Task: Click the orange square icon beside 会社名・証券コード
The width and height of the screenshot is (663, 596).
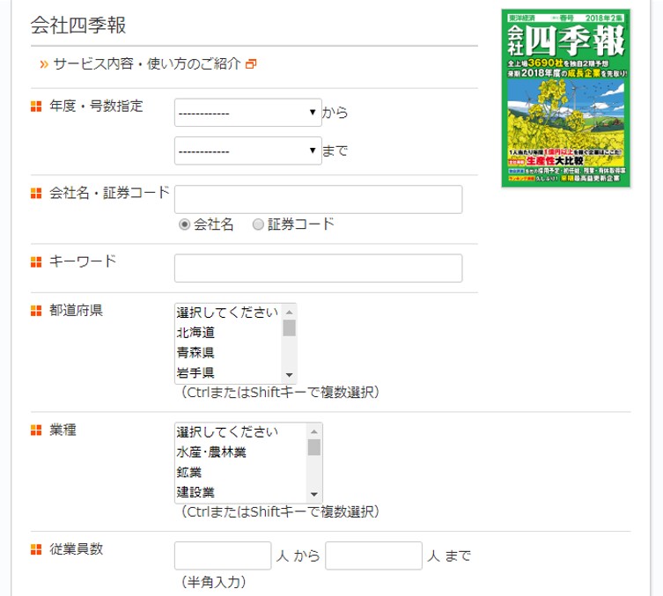Action: (36, 193)
